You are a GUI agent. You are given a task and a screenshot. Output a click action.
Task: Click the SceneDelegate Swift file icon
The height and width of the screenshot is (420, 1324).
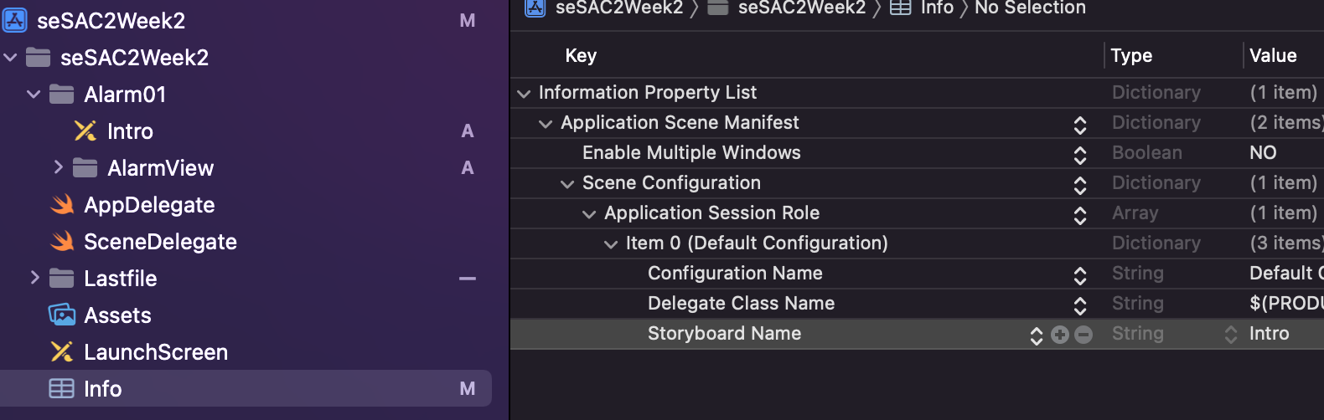pyautogui.click(x=62, y=242)
